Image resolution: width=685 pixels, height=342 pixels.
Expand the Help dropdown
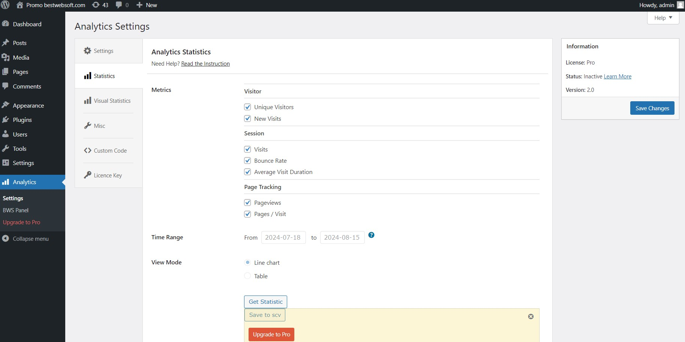click(663, 18)
